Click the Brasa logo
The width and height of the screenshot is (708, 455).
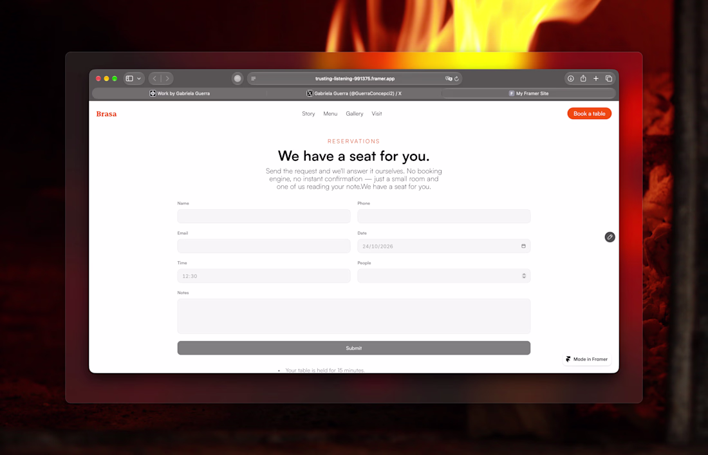pyautogui.click(x=107, y=114)
